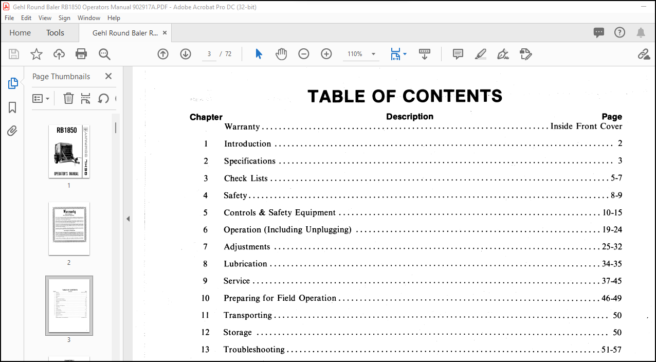This screenshot has width=656, height=362.
Task: Save the file with the floppy disk icon
Action: pos(14,54)
